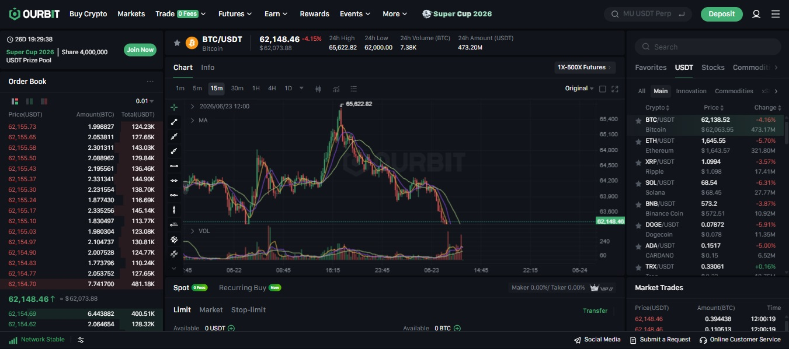789x349 pixels.
Task: Click Join Now for Super Cup
Action: tap(140, 50)
